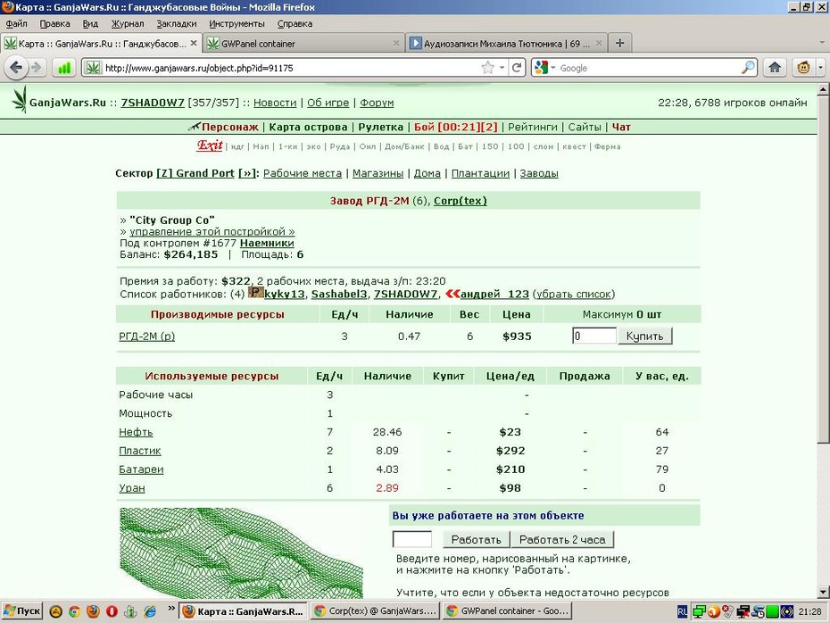Viewport: 830px width, 623px height.
Task: Open the Персонаж page
Action: pos(229,127)
